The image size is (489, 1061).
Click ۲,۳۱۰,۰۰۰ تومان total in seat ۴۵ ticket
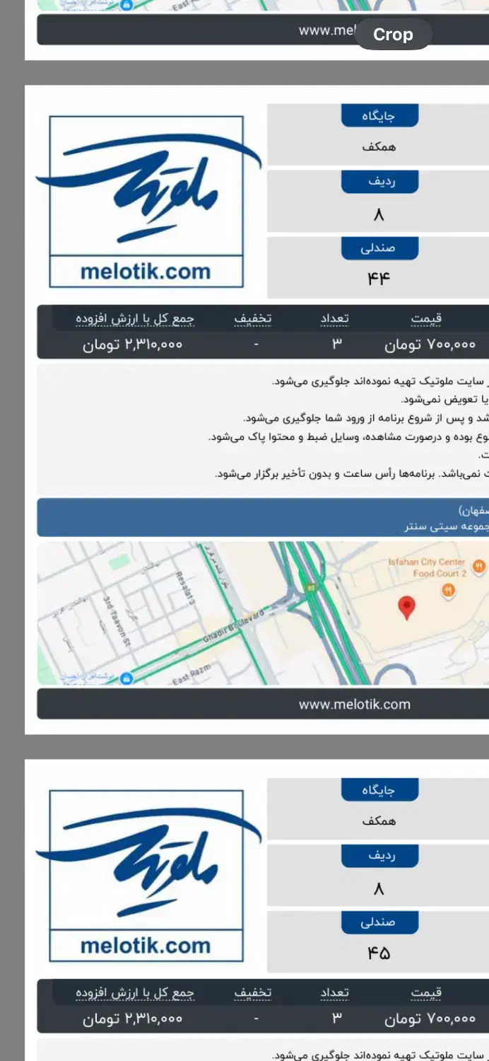(134, 1019)
